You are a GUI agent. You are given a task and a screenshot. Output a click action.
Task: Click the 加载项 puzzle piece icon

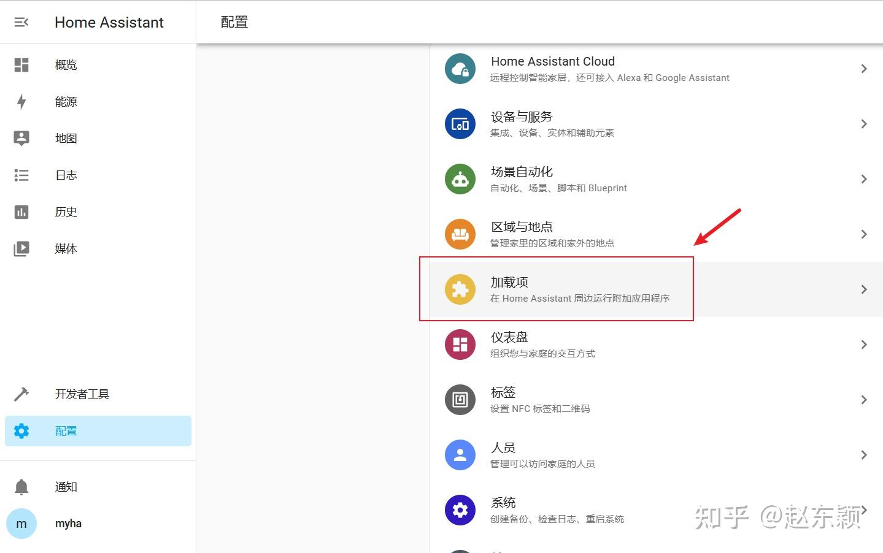tap(460, 289)
